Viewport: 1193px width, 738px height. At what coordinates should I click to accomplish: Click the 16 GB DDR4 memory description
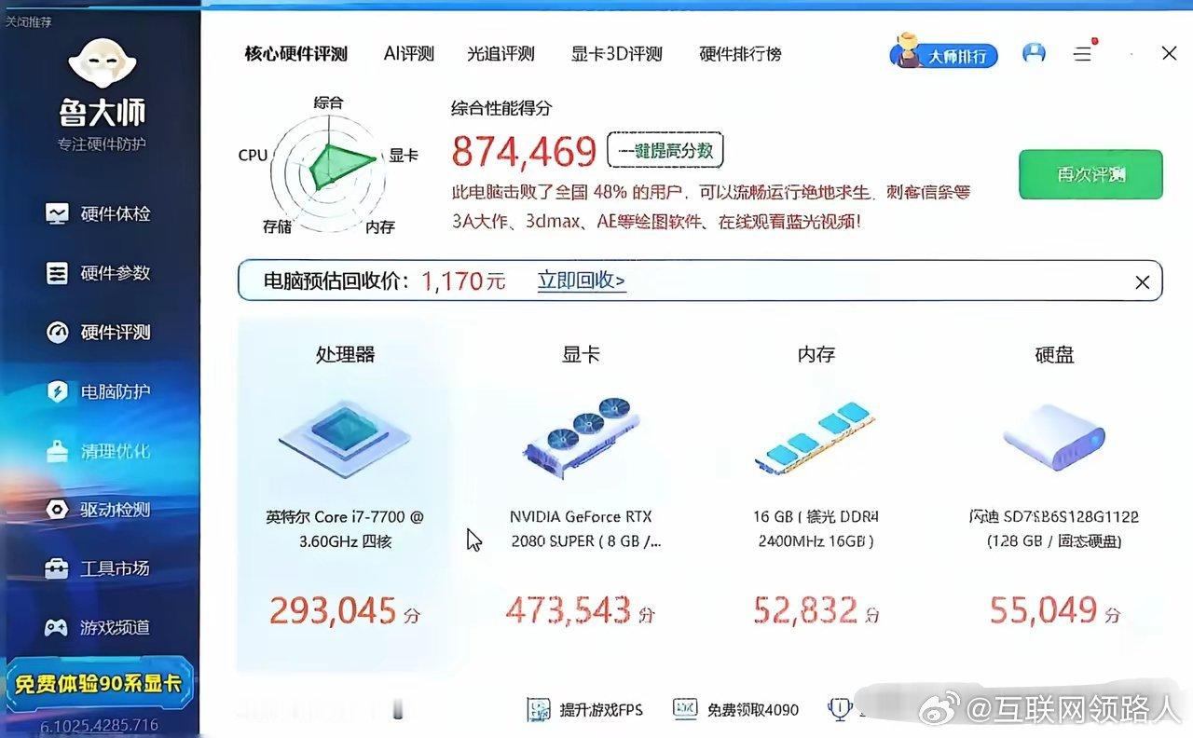816,529
